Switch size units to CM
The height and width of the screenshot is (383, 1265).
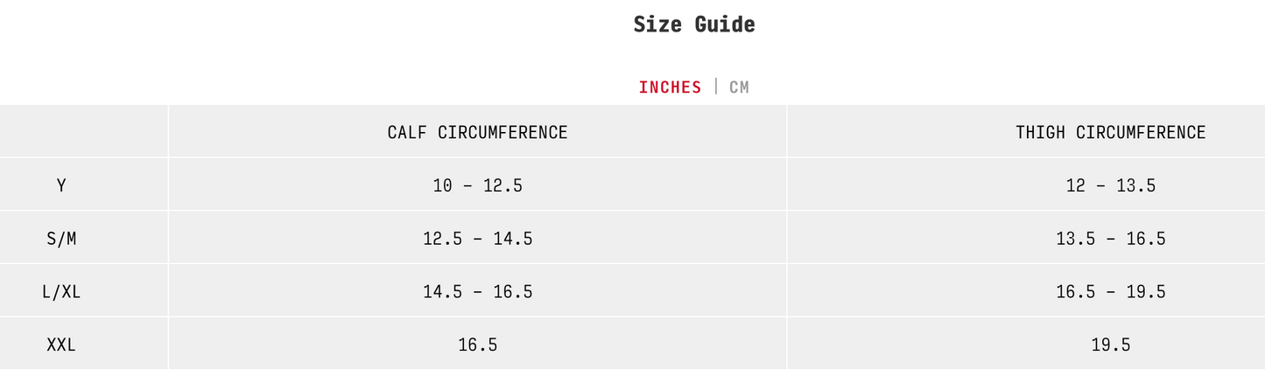point(739,87)
